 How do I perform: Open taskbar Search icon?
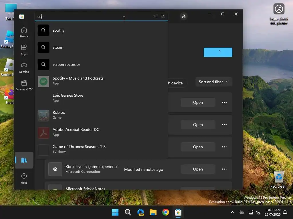(128, 212)
